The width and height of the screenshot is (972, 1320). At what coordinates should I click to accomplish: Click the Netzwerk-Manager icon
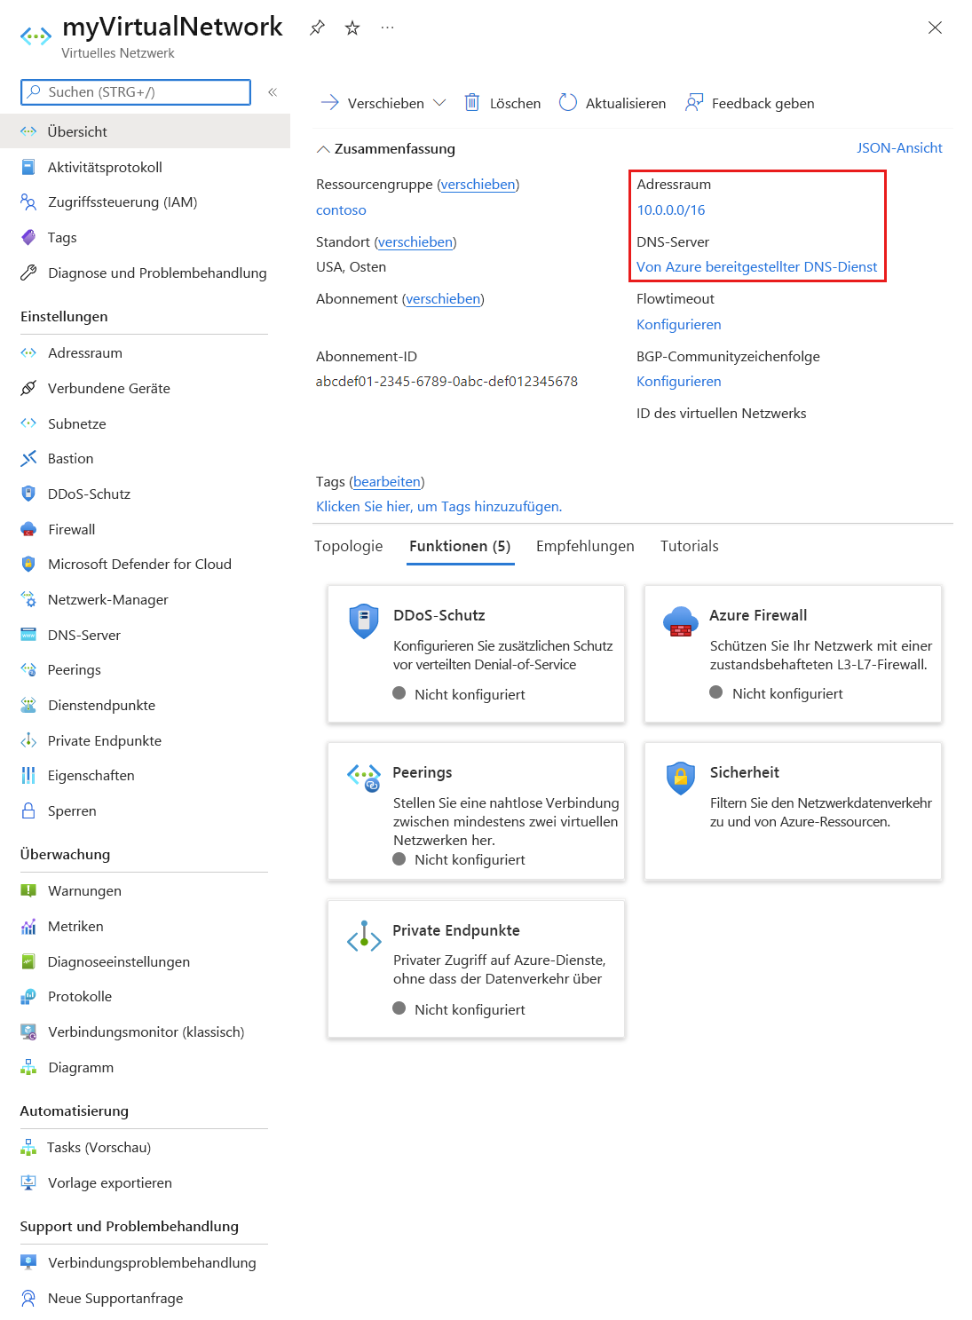click(28, 600)
